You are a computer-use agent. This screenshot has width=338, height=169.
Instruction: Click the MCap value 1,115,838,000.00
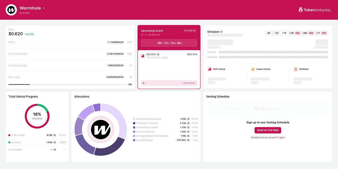[115, 42]
